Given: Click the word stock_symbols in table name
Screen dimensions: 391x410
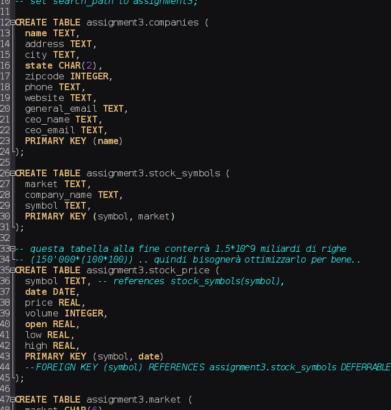Looking at the screenshot, I should [185, 174].
